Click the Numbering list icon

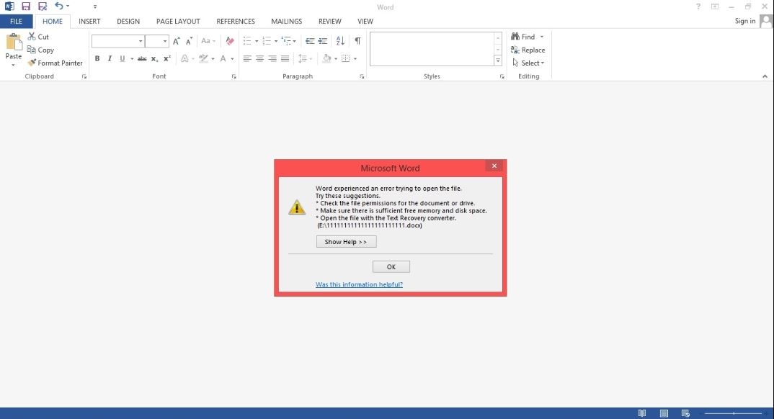[267, 41]
